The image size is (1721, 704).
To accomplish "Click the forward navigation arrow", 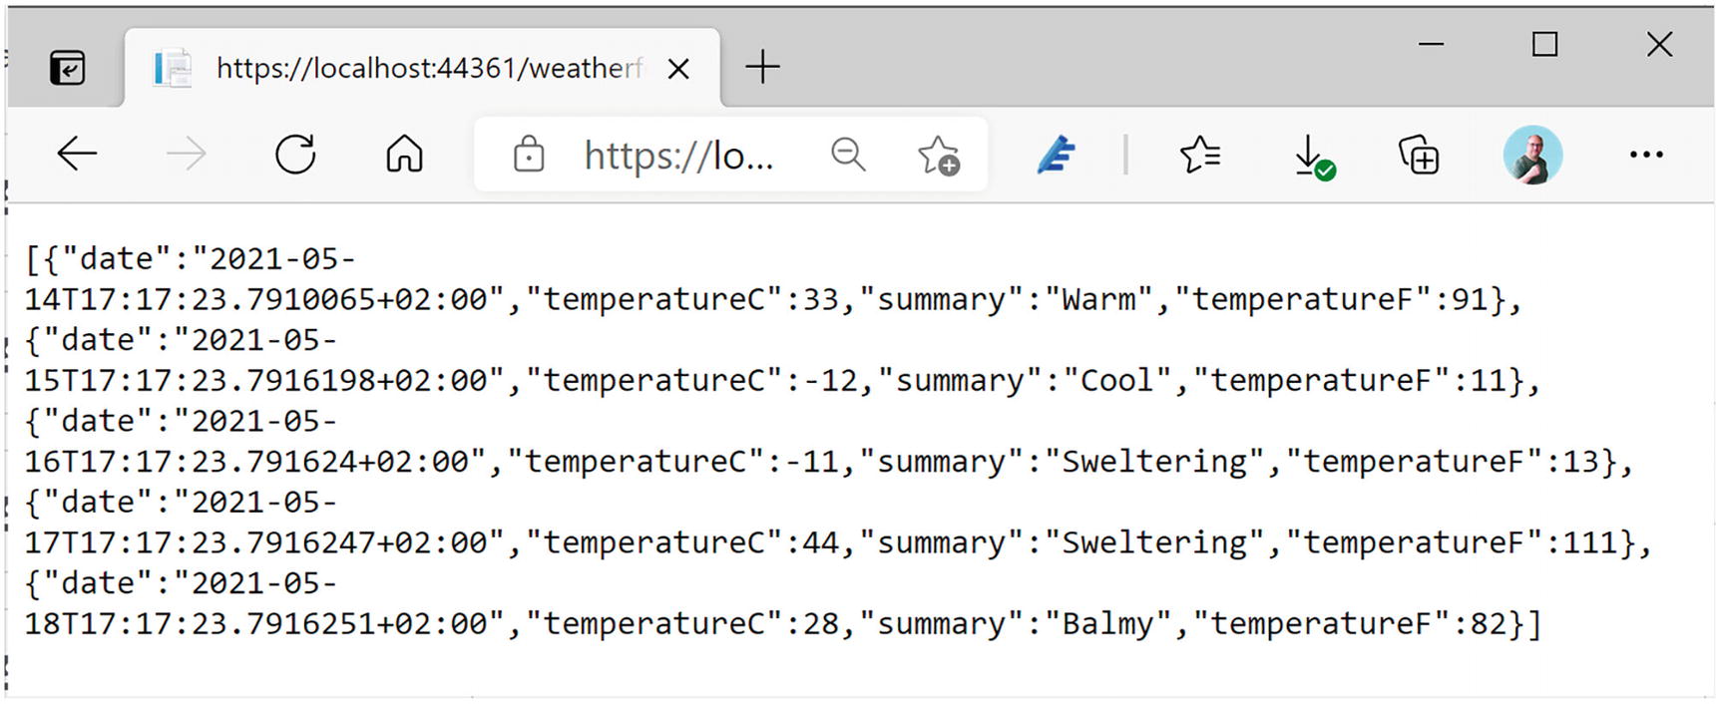I will 186,155.
